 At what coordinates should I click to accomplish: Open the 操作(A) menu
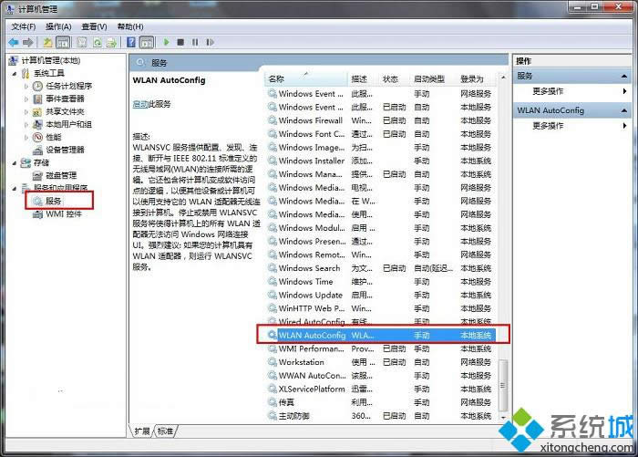pos(58,26)
